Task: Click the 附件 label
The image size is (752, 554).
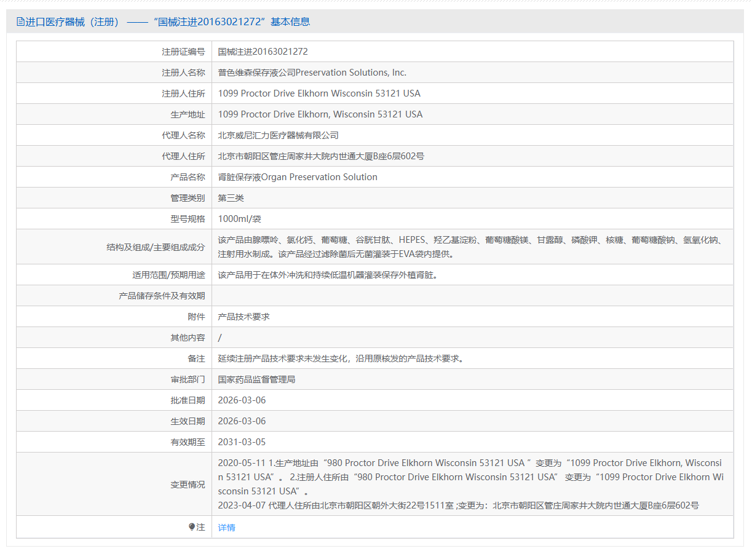Action: [x=196, y=317]
